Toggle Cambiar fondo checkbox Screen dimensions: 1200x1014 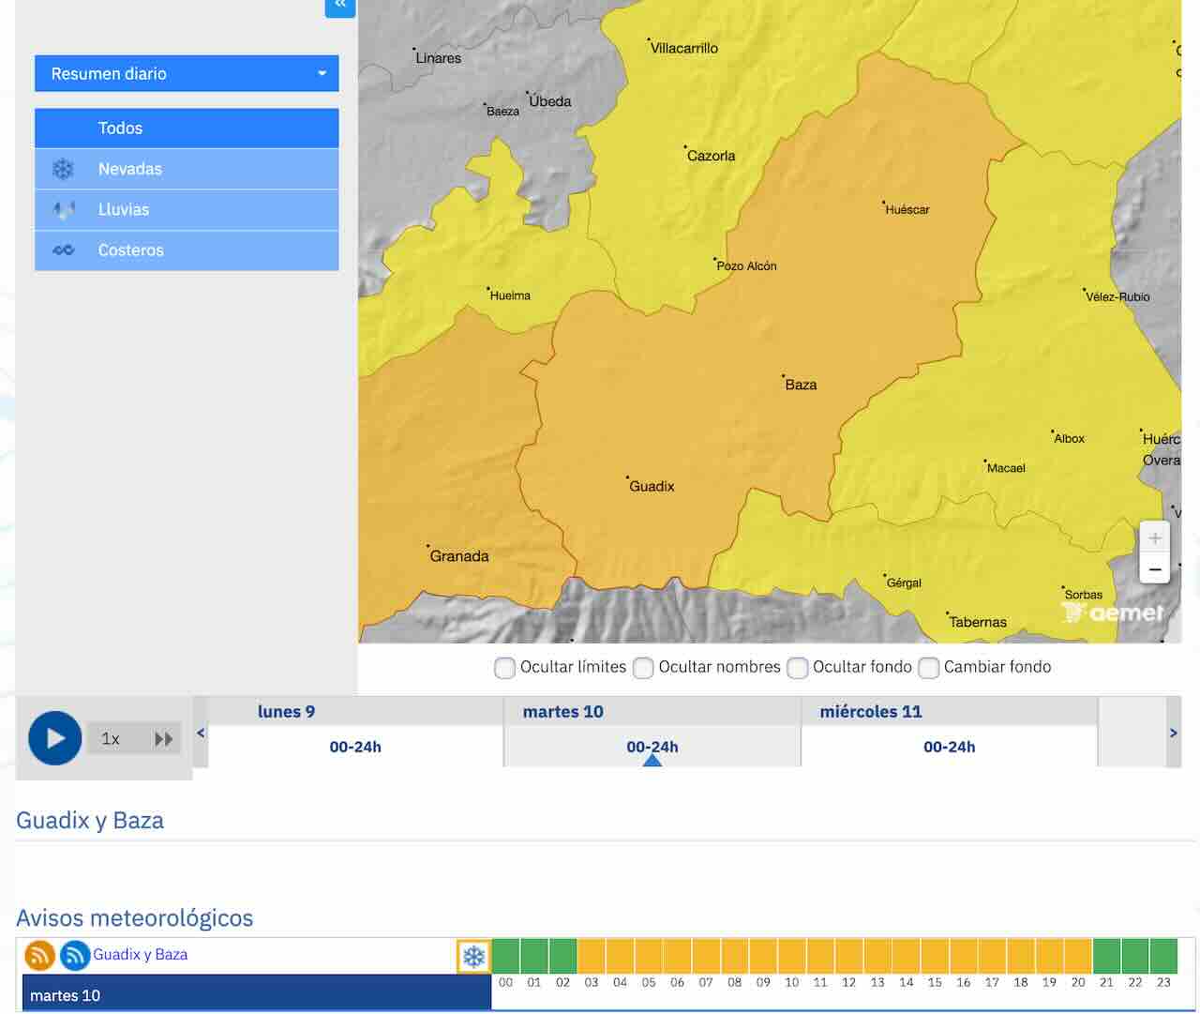(x=929, y=668)
